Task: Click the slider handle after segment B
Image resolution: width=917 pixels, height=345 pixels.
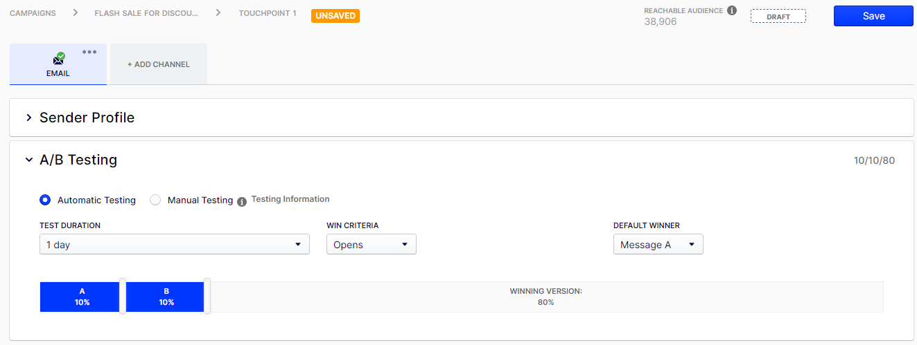Action: pyautogui.click(x=207, y=296)
